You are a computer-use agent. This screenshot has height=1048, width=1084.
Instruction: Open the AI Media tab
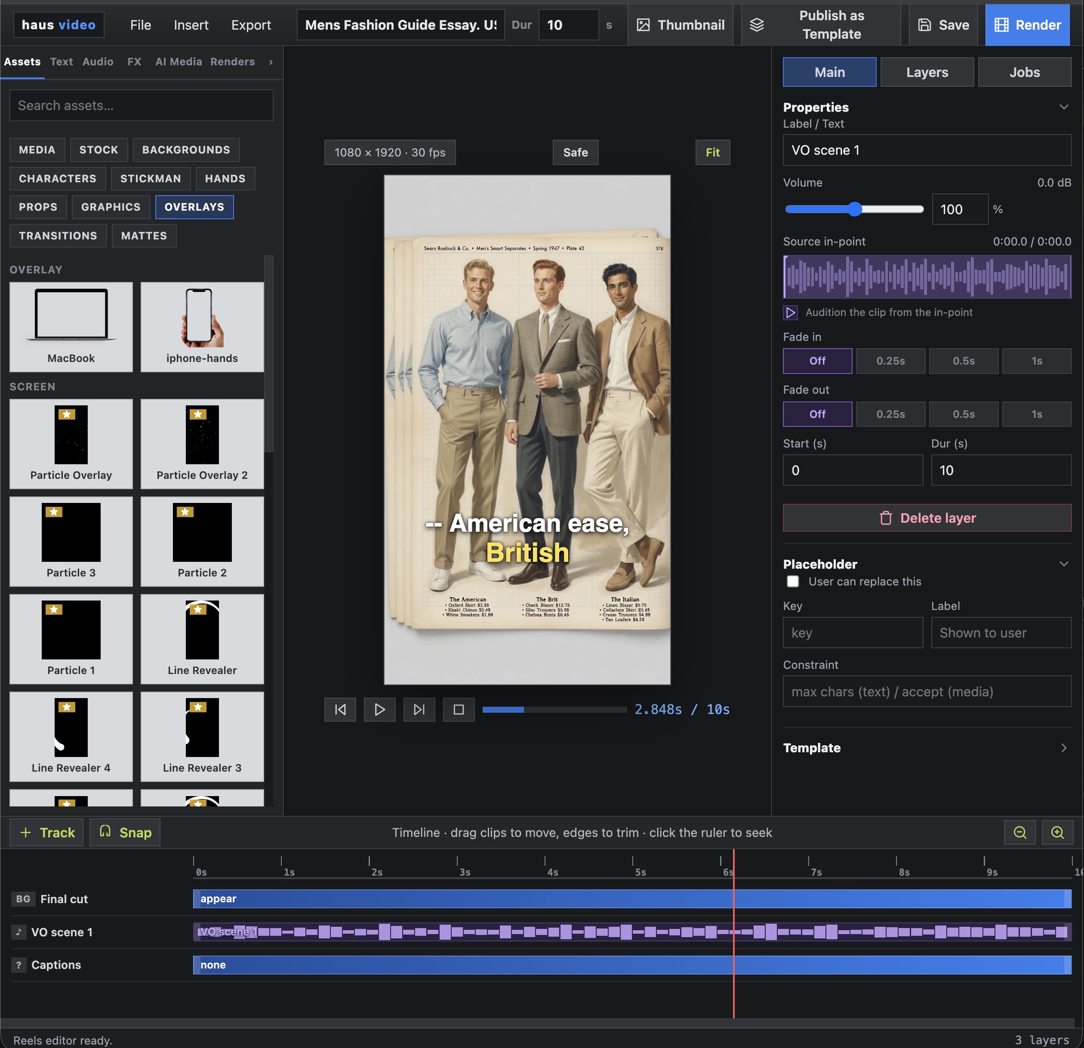pos(179,62)
